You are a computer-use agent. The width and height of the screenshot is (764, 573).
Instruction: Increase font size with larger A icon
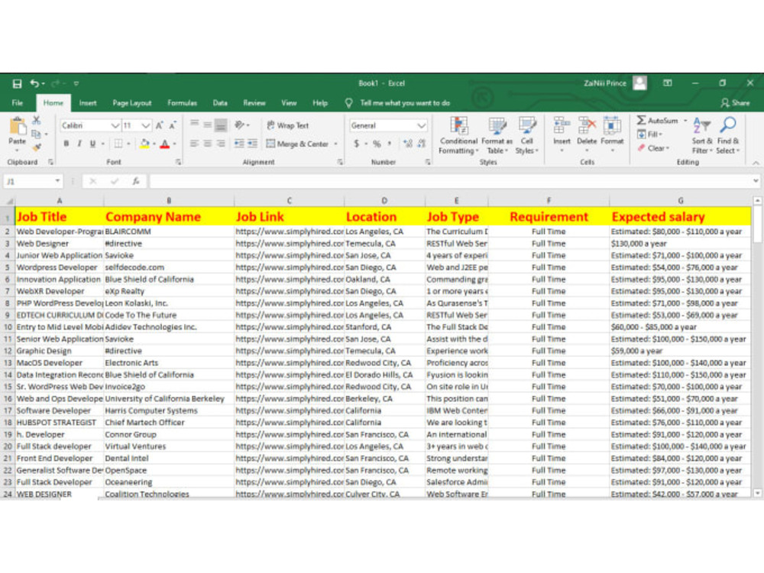coord(160,126)
